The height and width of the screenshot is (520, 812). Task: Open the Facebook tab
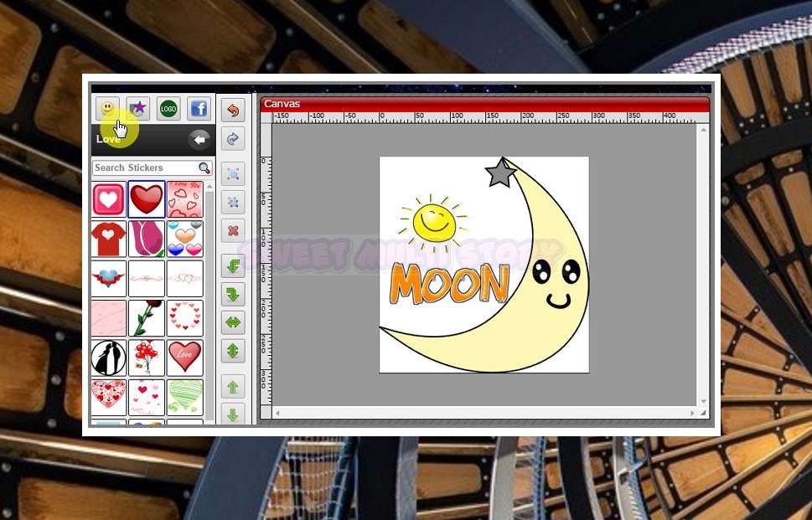tap(199, 109)
